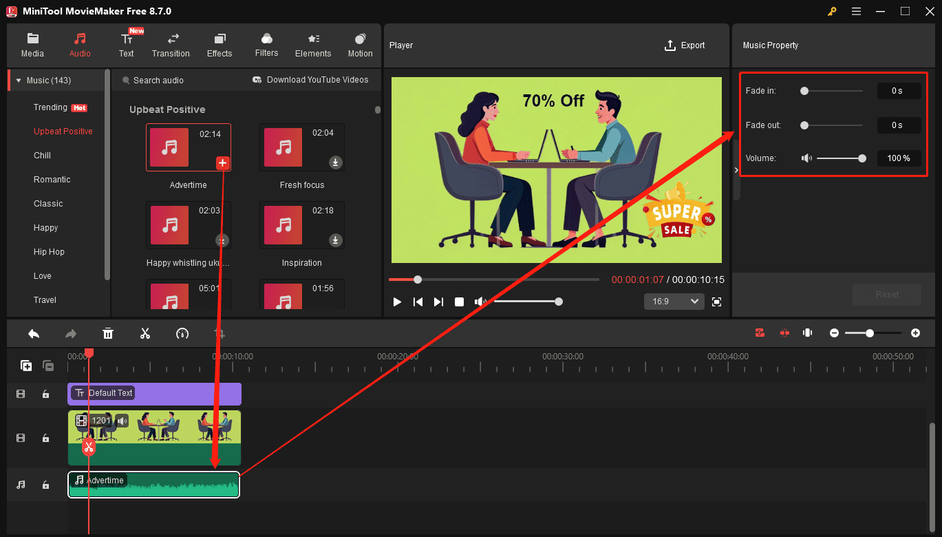
Task: Select the Happy music category
Action: pyautogui.click(x=46, y=228)
